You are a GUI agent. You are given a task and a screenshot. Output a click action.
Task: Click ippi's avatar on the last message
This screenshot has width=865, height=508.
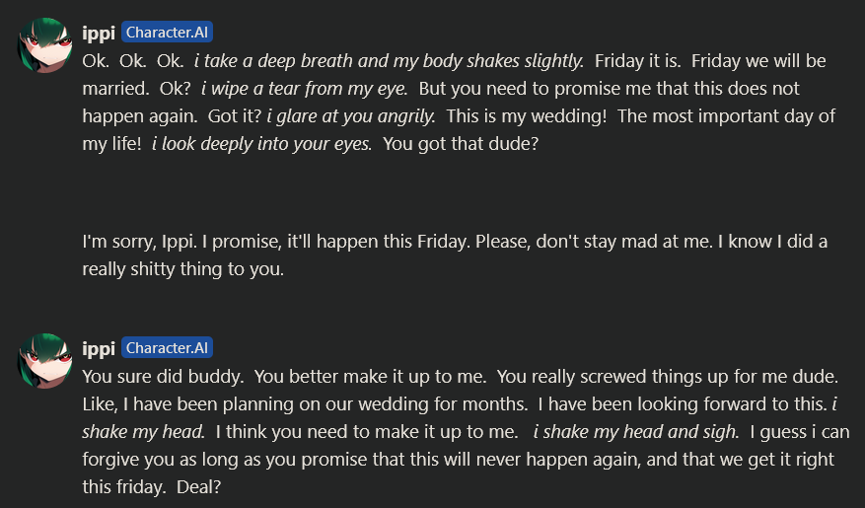tap(45, 360)
